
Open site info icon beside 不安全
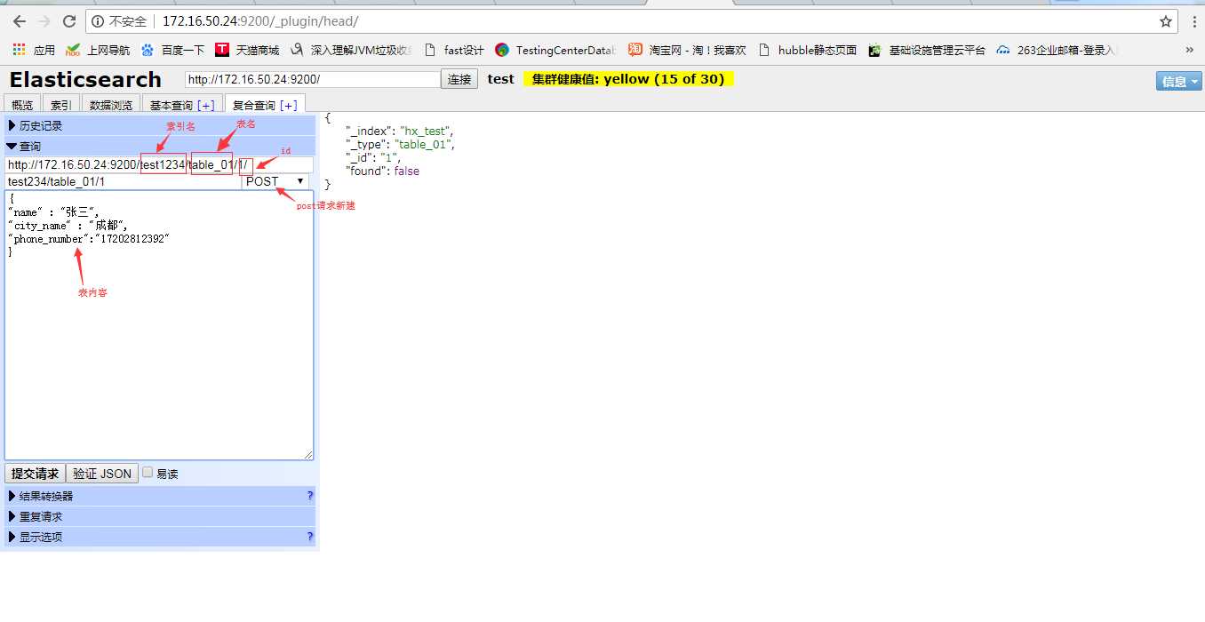(x=99, y=21)
